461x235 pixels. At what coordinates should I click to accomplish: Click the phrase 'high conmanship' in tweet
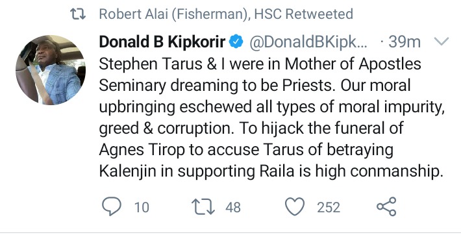(x=379, y=172)
